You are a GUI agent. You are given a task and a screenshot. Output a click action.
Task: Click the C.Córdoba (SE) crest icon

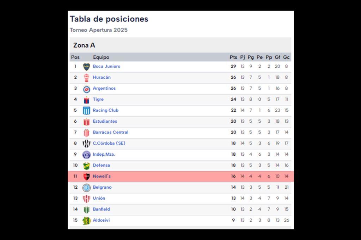click(x=86, y=144)
